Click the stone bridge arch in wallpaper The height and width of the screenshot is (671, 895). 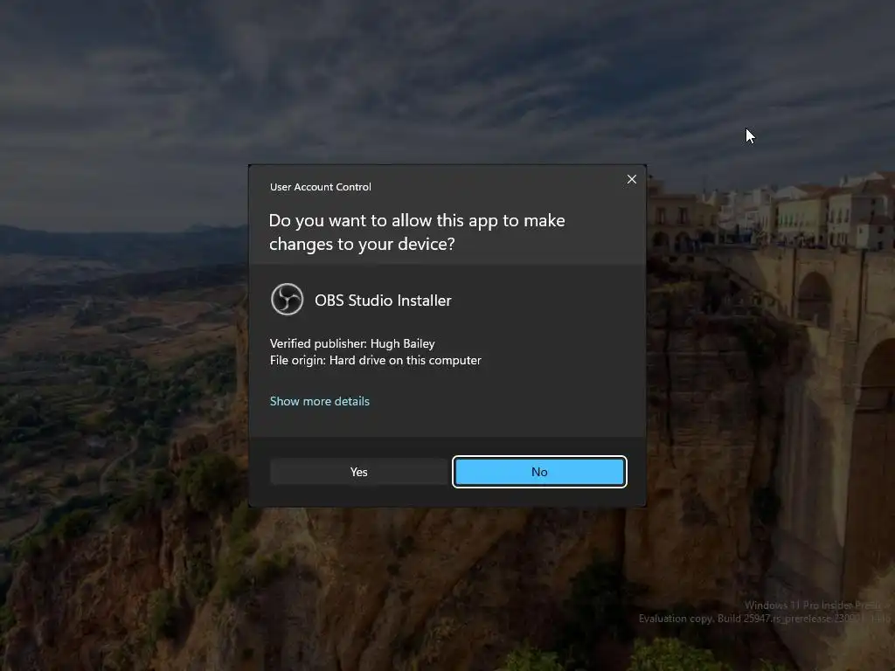pos(814,300)
